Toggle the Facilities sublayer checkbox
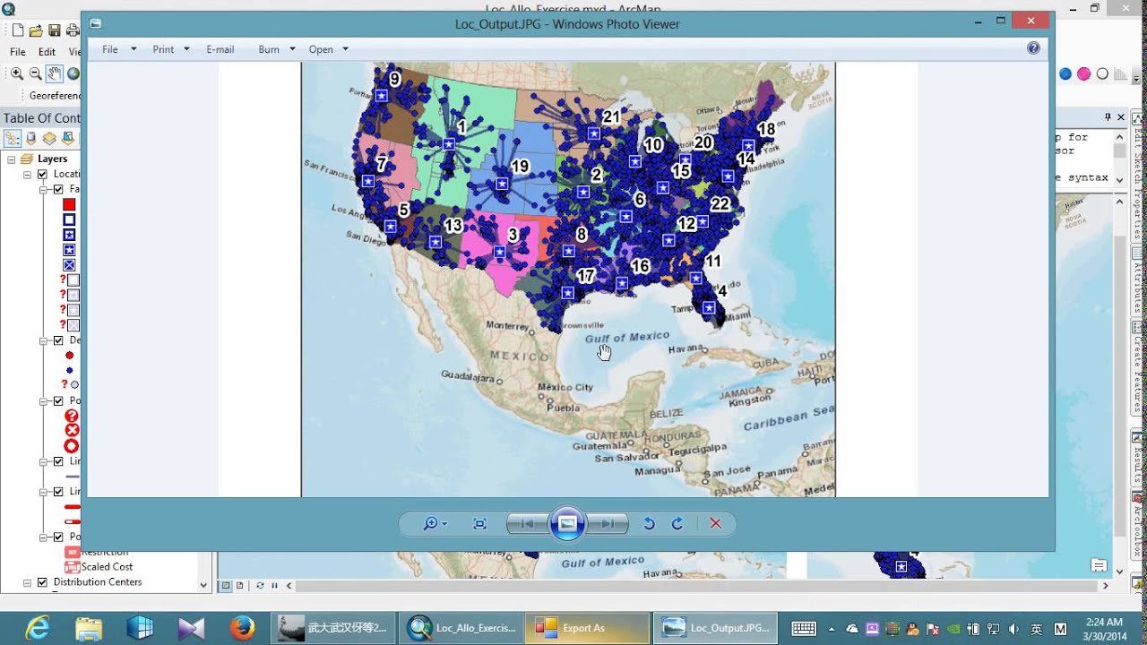The image size is (1147, 645). pos(58,189)
